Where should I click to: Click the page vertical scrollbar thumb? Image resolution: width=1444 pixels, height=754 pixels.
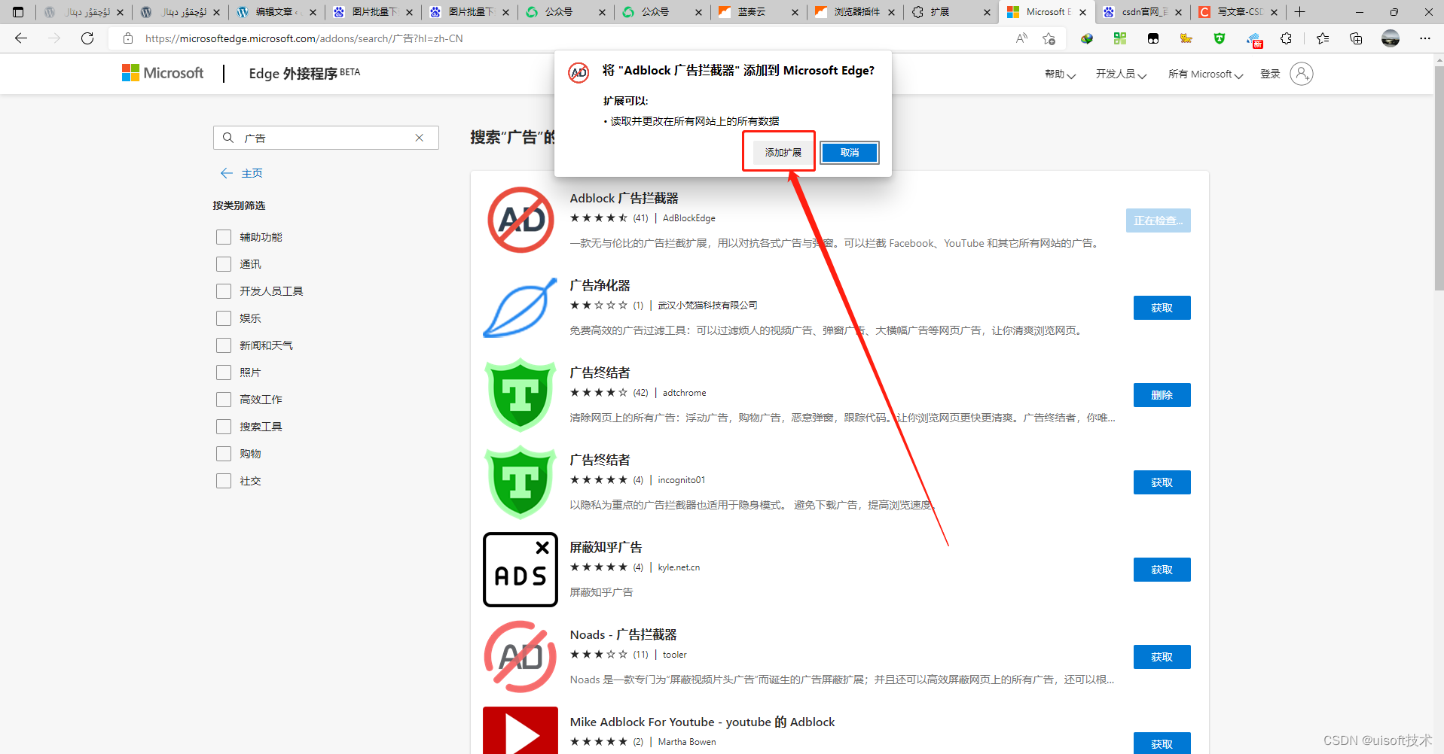tap(1439, 177)
